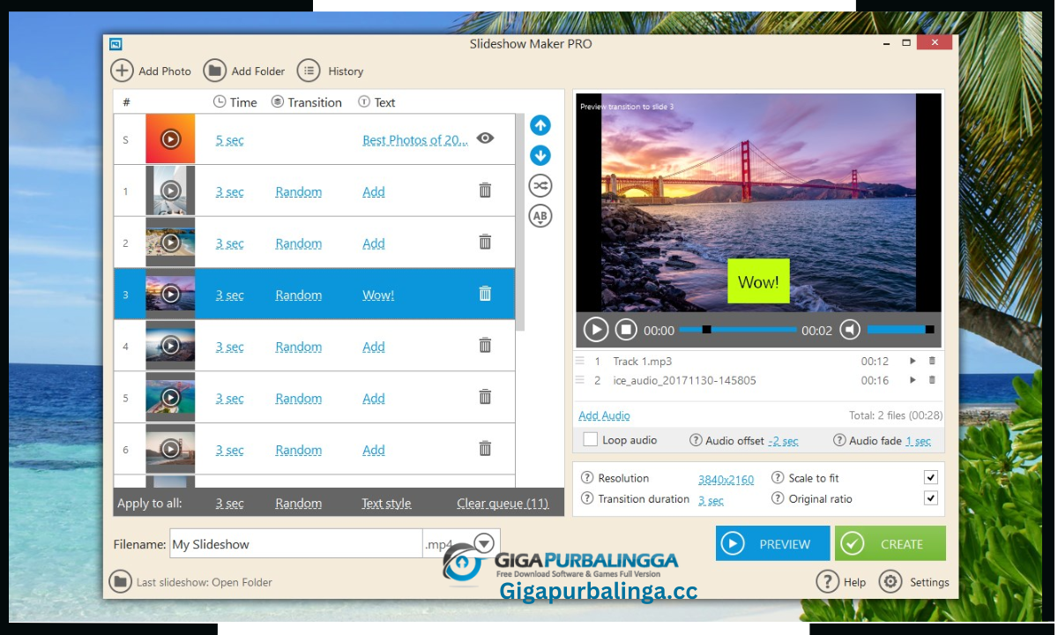Set Apply to all time 3 sec
Screen dimensions: 1058x635
point(229,504)
